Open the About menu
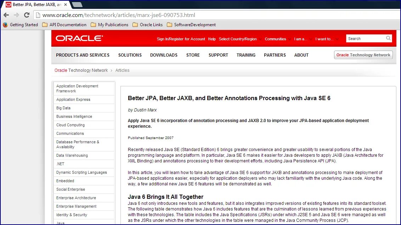Image resolution: width=401 pixels, height=225 pixels. pyautogui.click(x=301, y=55)
